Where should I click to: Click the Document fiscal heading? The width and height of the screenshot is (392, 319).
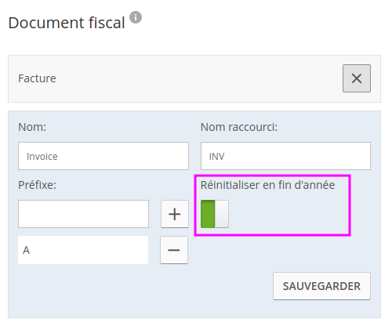(x=67, y=23)
